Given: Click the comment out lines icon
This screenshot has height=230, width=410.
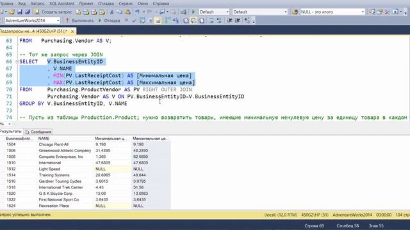Looking at the screenshot, I should pyautogui.click(x=212, y=20).
